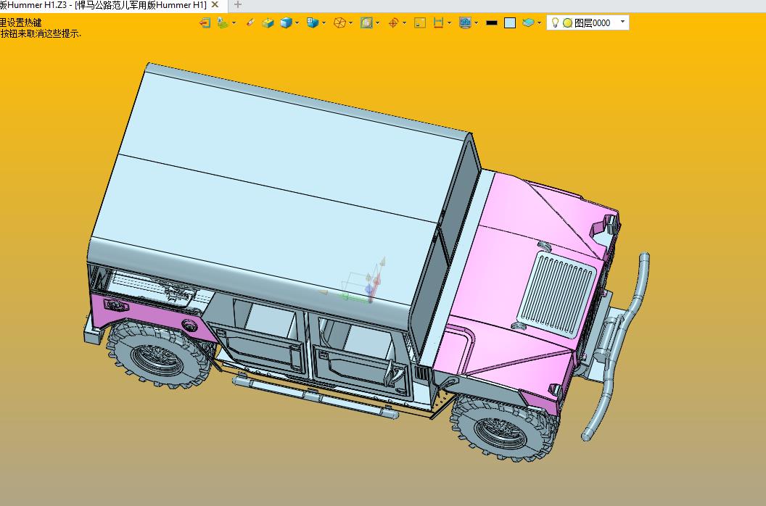Image resolution: width=766 pixels, height=506 pixels.
Task: Click the dimension measure icon
Action: click(x=438, y=22)
